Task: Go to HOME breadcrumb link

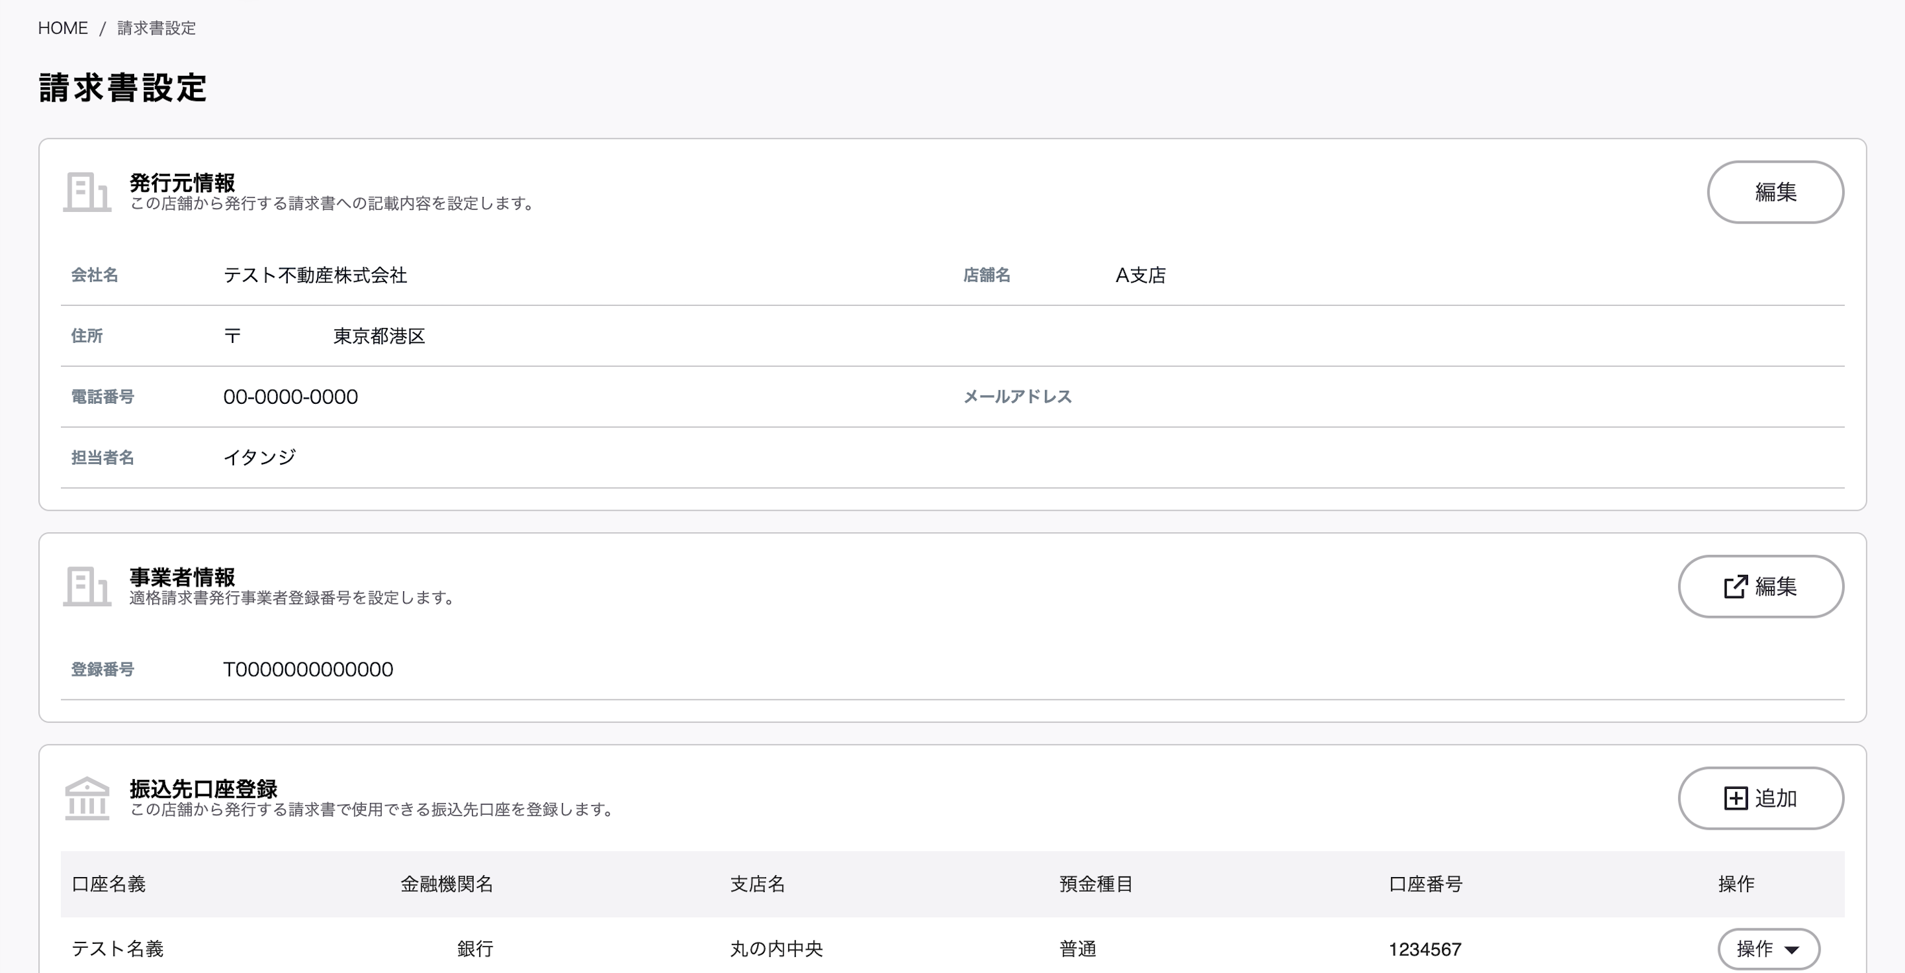Action: pyautogui.click(x=63, y=28)
